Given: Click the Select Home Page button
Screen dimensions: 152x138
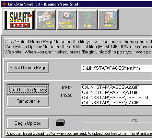Looking at the screenshot, I should tap(28, 68).
